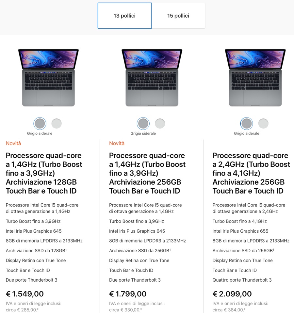Open the 1,4GHz 128GB model heading
Screen dimensions: 294x313
coord(44,173)
